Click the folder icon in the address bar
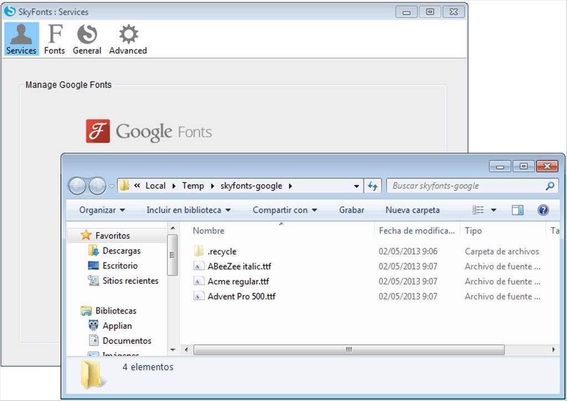567x401 pixels. click(x=124, y=186)
